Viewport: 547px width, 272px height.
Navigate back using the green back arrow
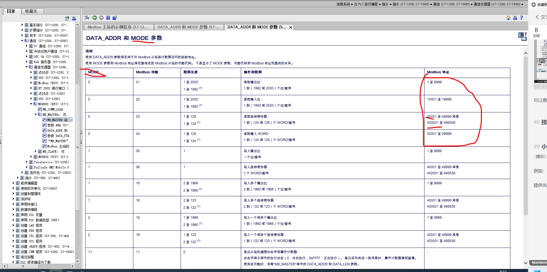click(x=94, y=17)
